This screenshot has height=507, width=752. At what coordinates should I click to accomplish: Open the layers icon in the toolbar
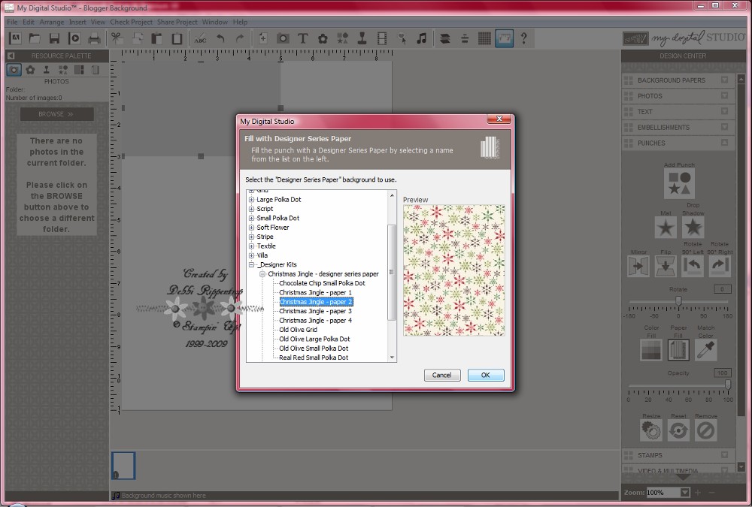pos(445,39)
